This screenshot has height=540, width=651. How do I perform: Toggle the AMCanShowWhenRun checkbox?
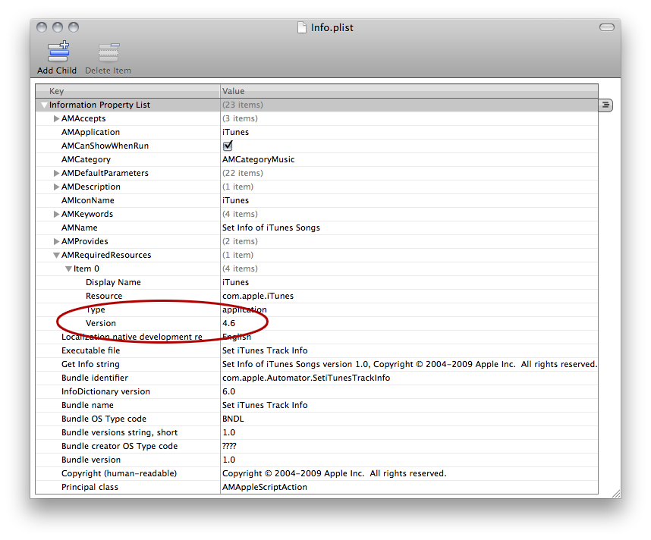(x=228, y=146)
